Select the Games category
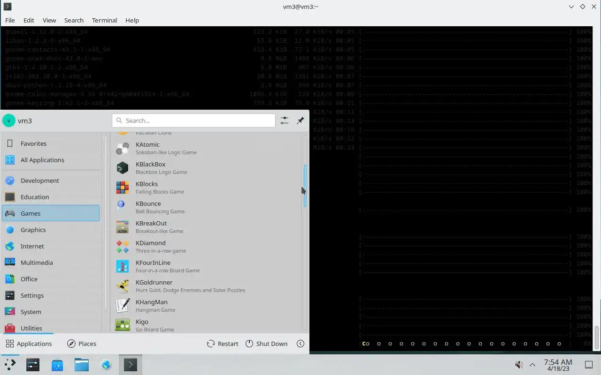The width and height of the screenshot is (601, 375). [x=51, y=213]
